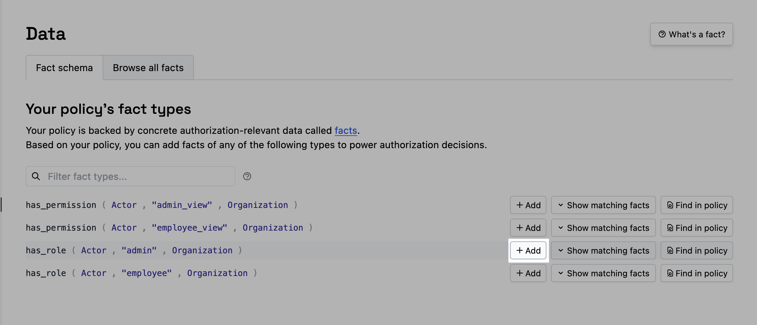Open What's a fact? help

691,34
